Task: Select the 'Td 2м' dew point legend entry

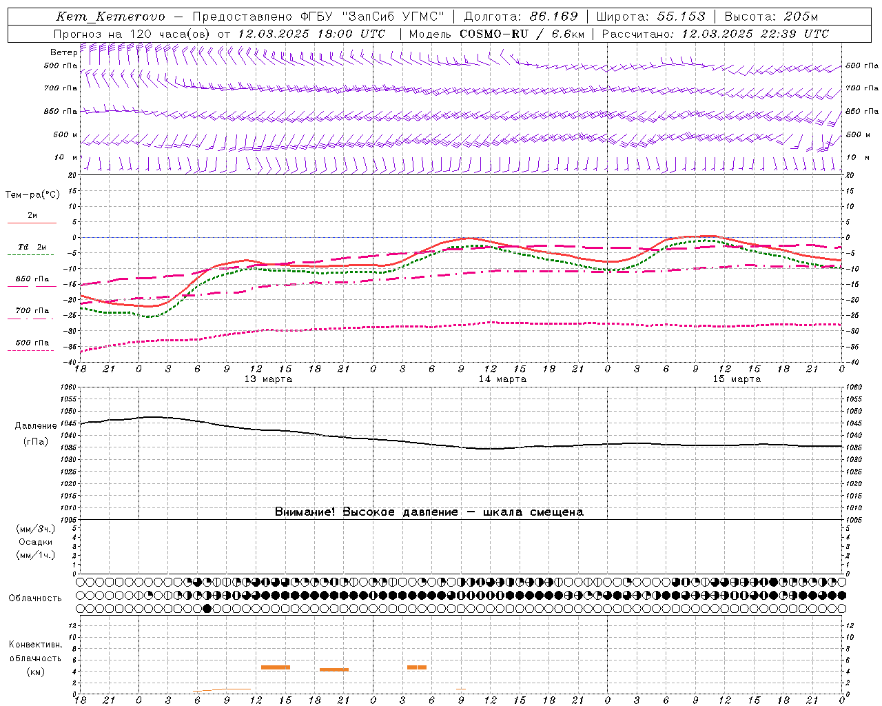Action: click(x=32, y=248)
